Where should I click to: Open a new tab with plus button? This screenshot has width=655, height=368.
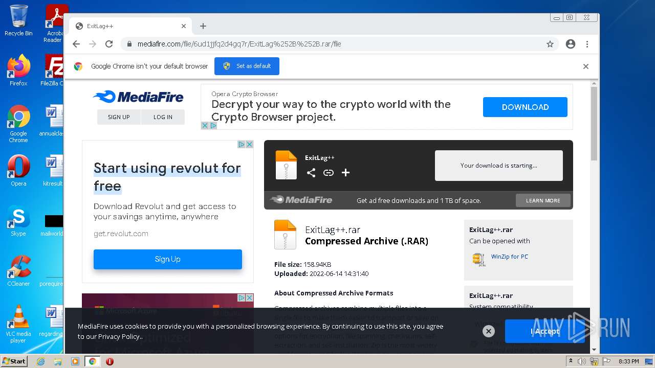click(x=203, y=26)
